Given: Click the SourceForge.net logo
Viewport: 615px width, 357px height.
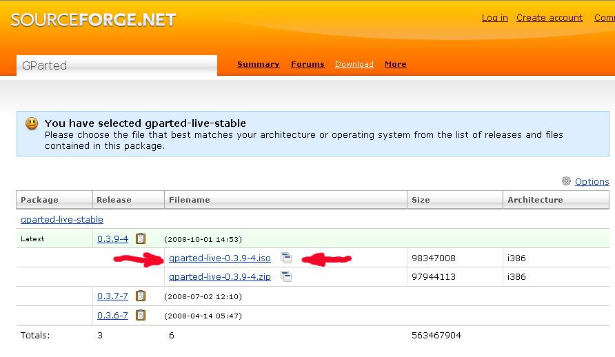Looking at the screenshot, I should point(93,20).
